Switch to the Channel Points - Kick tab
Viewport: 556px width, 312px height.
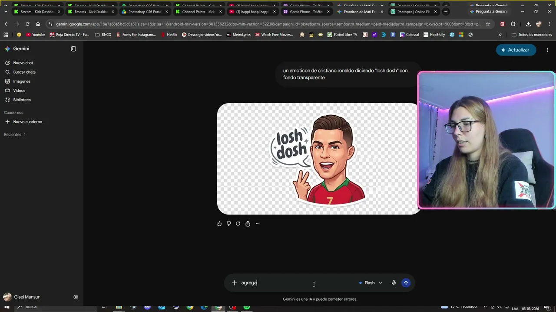point(199,12)
